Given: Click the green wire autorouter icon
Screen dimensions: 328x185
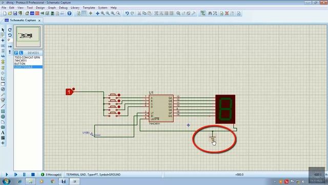Looking at the screenshot, I should pos(202,13).
